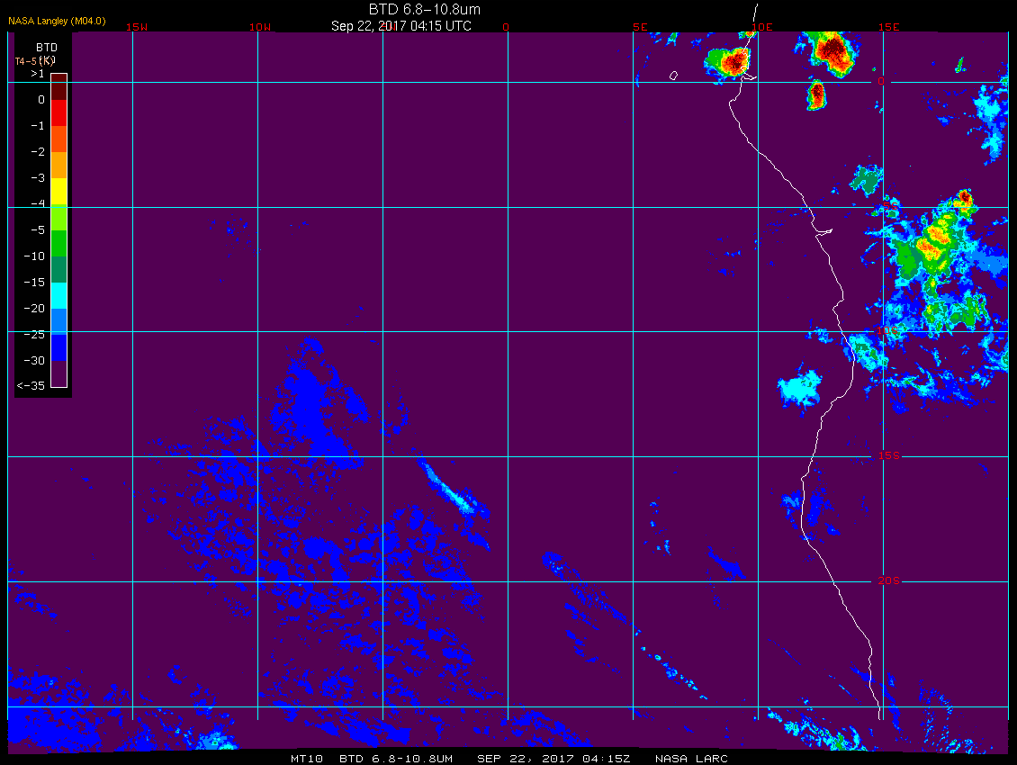The image size is (1017, 765).
Task: Click the 'BTD' legend heading
Action: [47, 48]
